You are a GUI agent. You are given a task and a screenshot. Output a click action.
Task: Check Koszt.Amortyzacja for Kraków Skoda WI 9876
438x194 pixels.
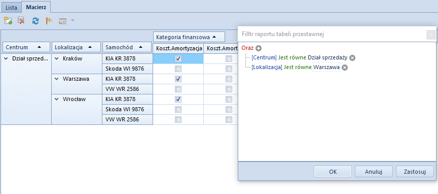click(x=178, y=69)
